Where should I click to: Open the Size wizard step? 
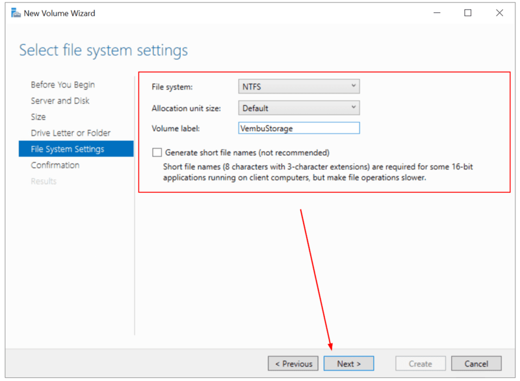37,117
